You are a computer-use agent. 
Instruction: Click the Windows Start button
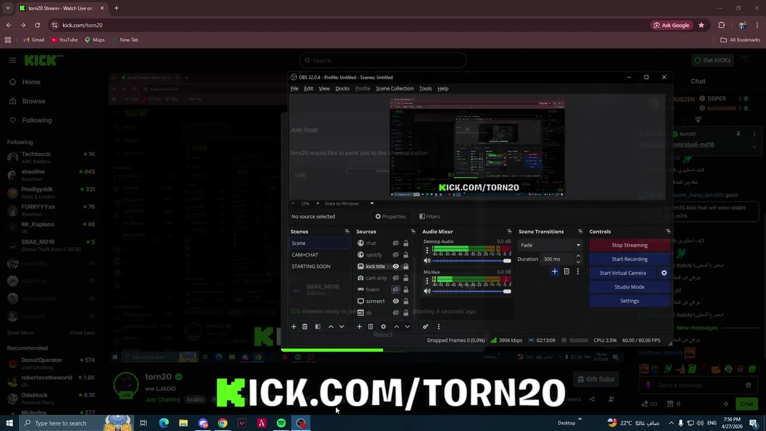[9, 423]
